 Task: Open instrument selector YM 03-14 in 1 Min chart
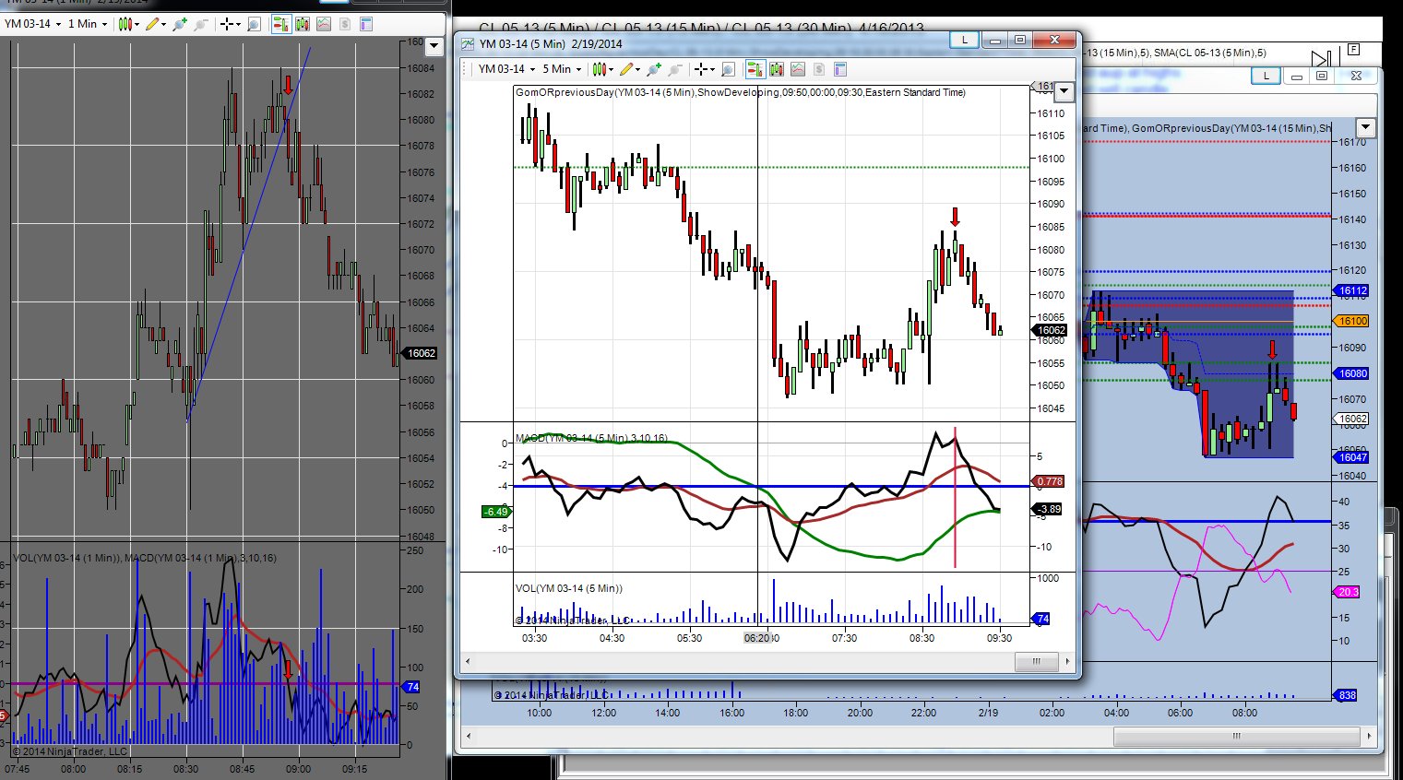click(33, 24)
